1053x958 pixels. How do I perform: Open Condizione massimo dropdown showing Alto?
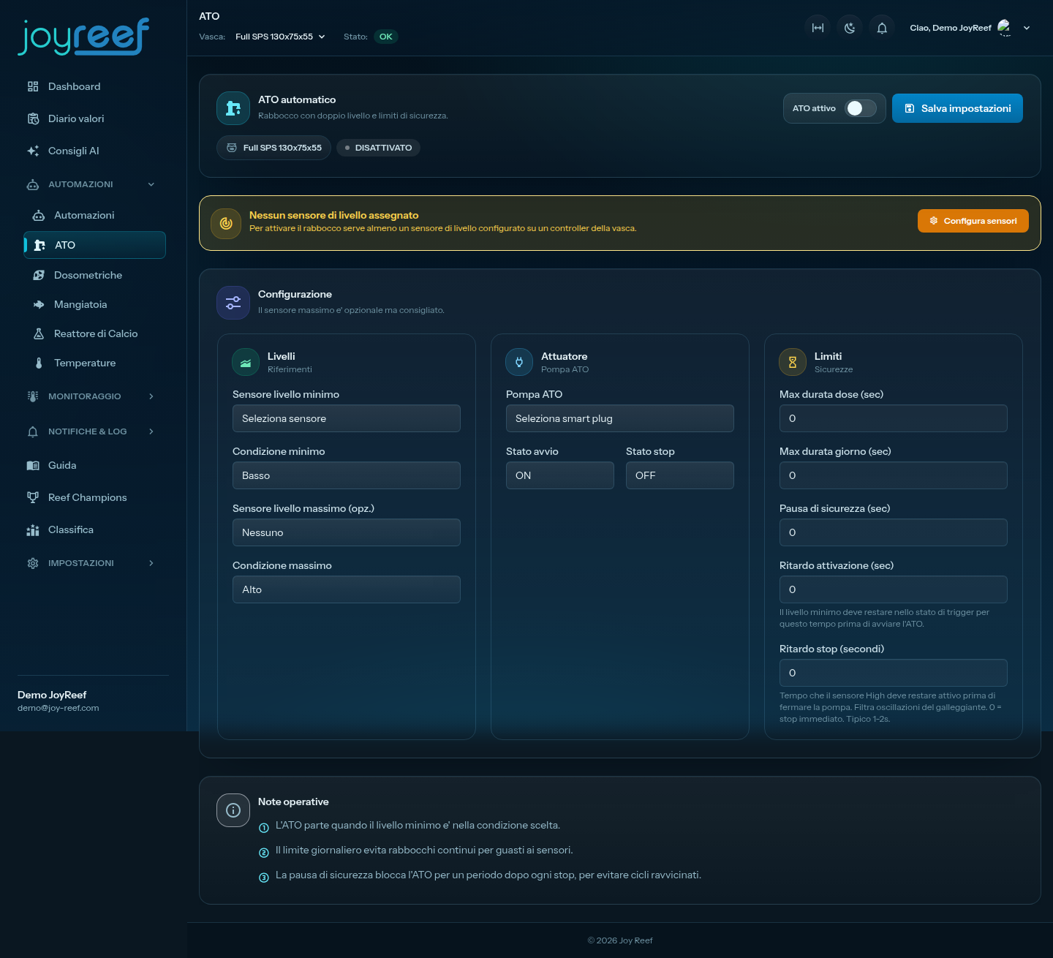[x=347, y=589]
